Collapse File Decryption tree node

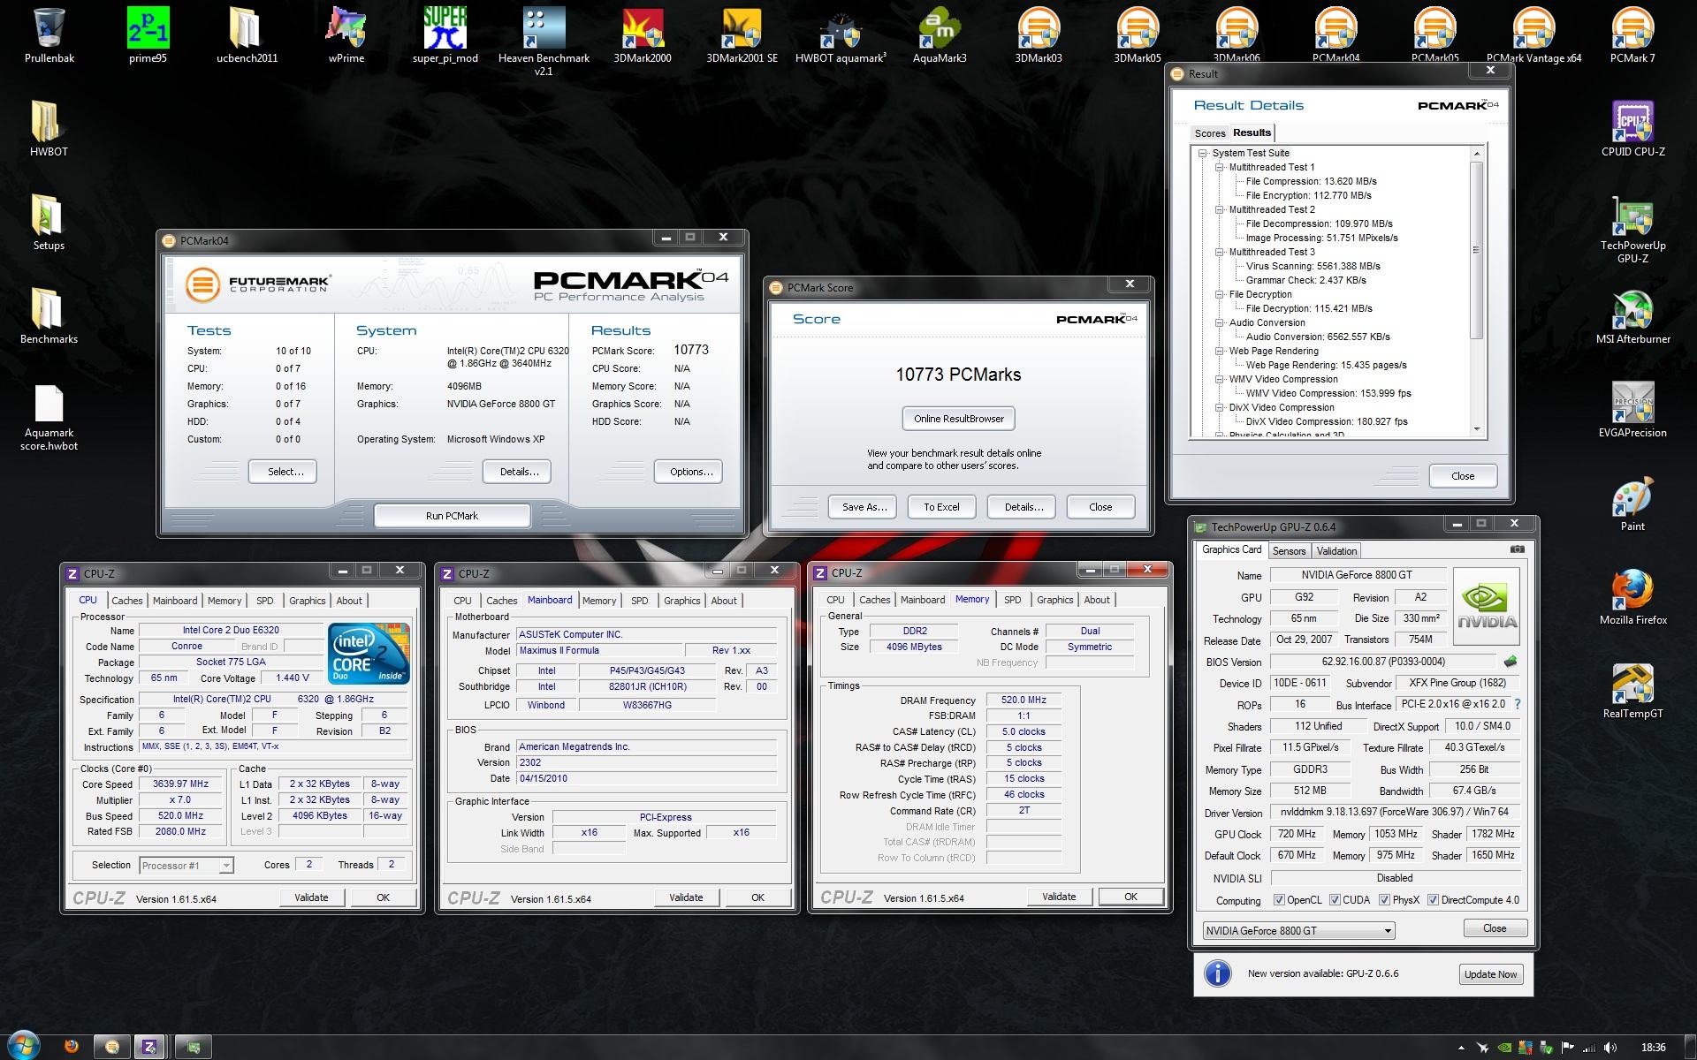pos(1220,294)
